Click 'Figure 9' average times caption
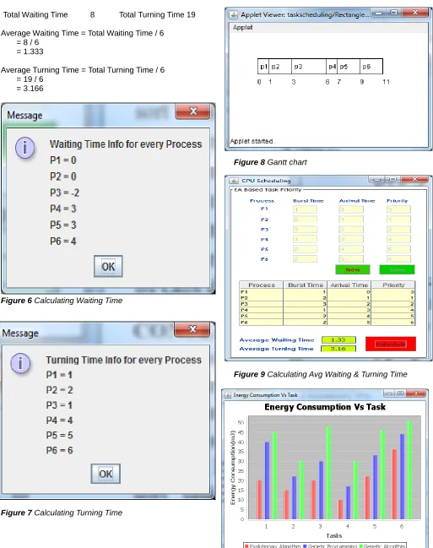The width and height of the screenshot is (433, 548). tap(321, 374)
